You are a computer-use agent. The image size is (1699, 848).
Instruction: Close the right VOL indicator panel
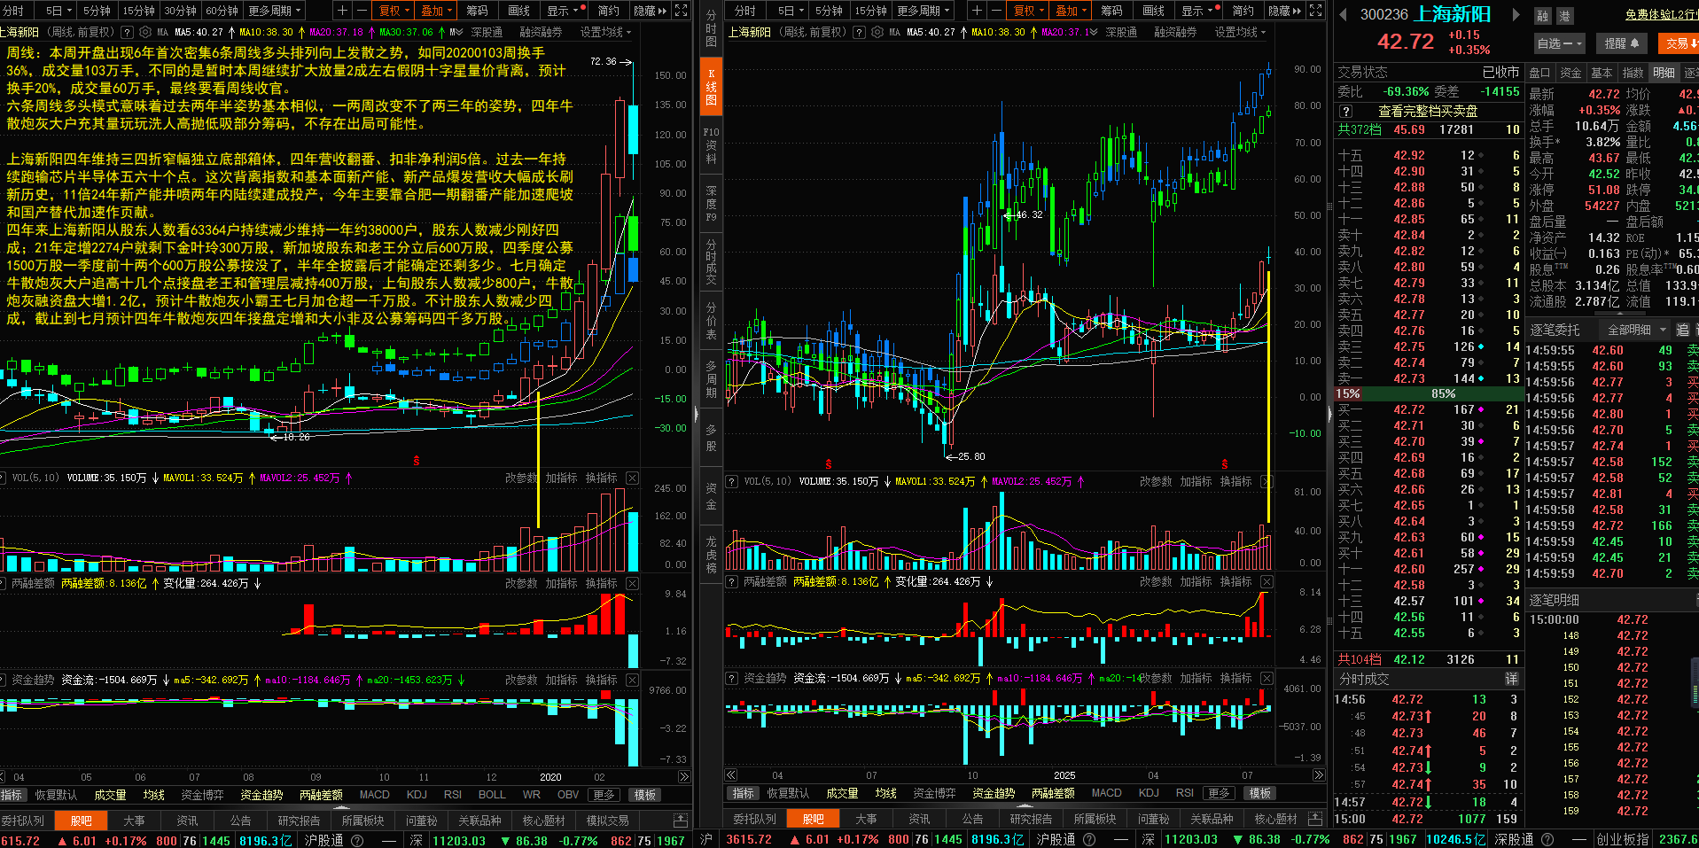[x=1266, y=481]
